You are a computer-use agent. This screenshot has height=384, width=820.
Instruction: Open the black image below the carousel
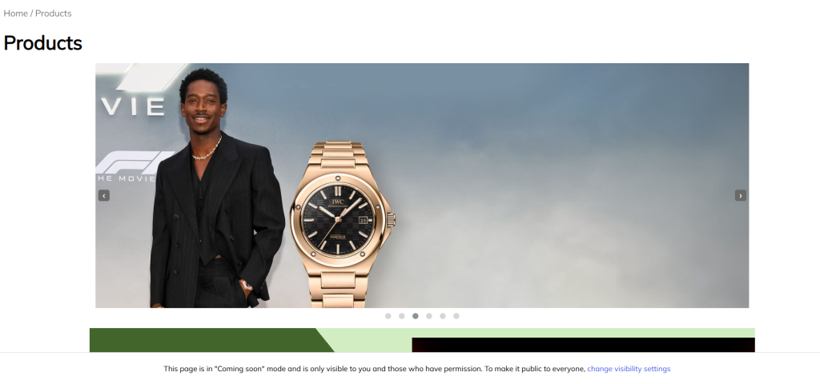click(583, 345)
